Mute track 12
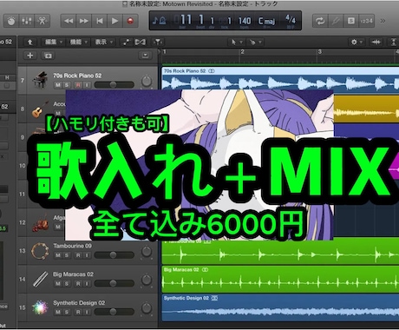The image size is (399, 330). [x=58, y=227]
